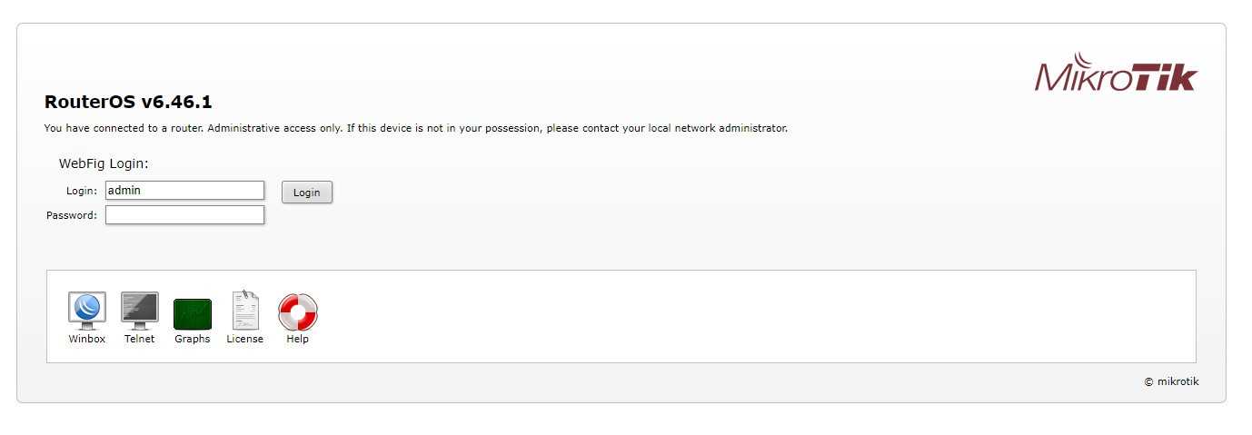Open the Winbox download icon

87,311
